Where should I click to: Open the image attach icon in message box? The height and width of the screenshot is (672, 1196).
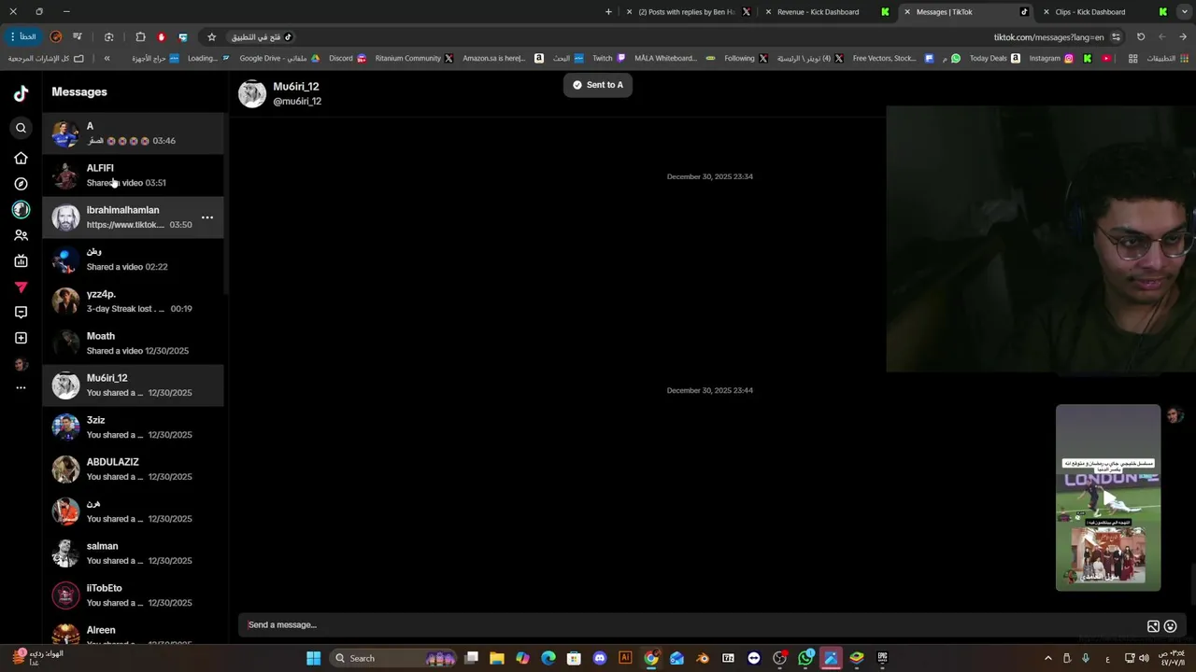point(1153,626)
